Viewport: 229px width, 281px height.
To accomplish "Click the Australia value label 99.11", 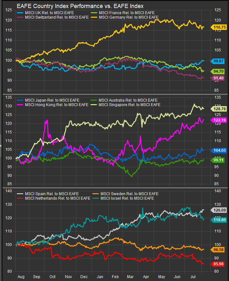I will pyautogui.click(x=217, y=160).
